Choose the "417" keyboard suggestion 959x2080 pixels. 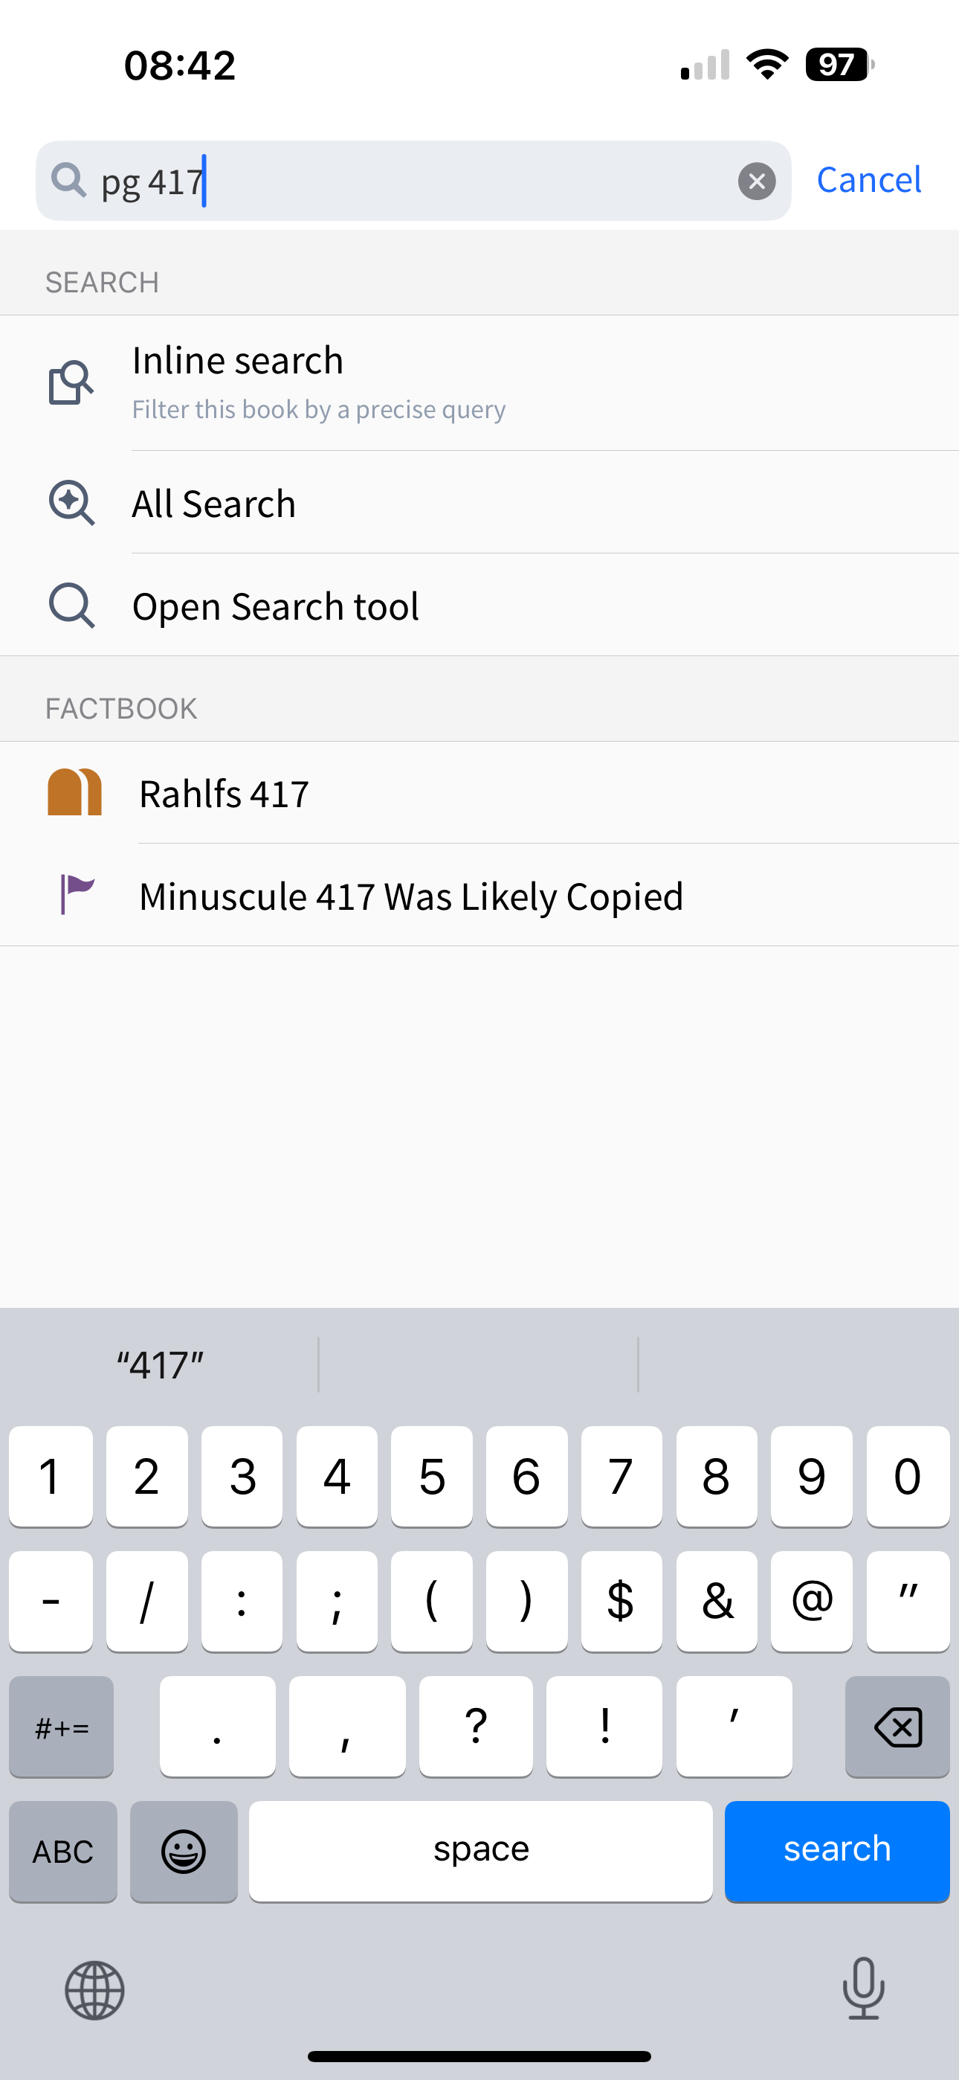[x=160, y=1364]
